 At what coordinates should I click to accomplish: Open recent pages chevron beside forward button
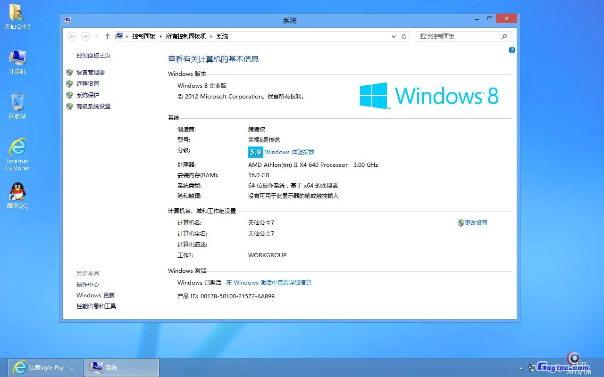tap(96, 36)
